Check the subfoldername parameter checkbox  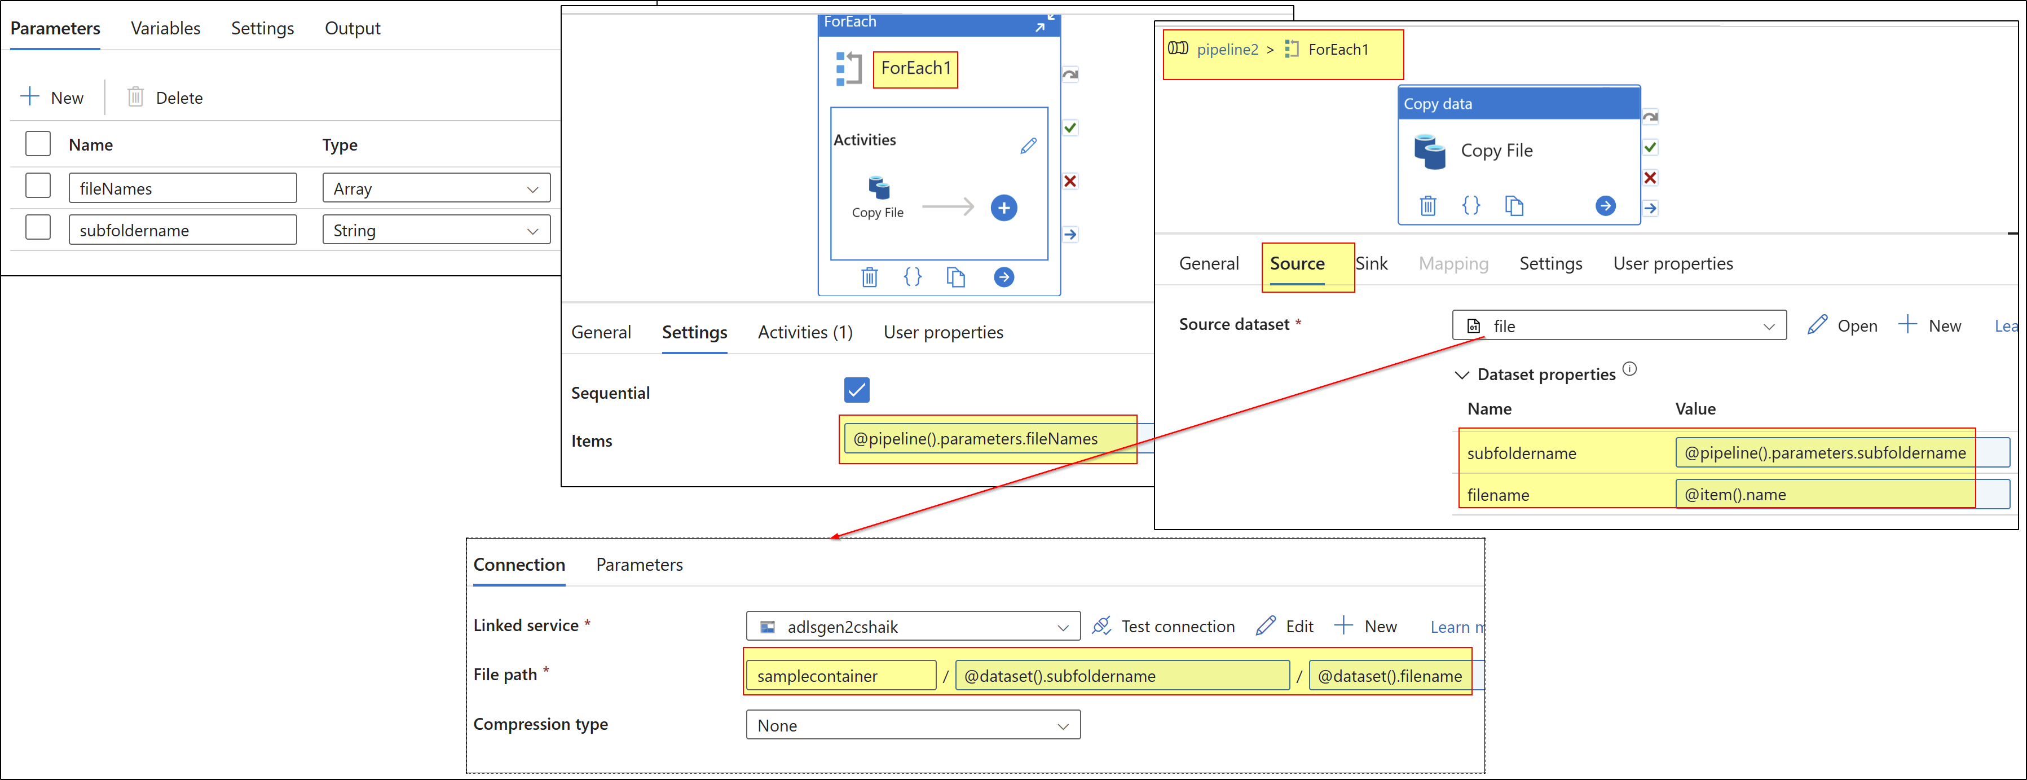click(38, 228)
